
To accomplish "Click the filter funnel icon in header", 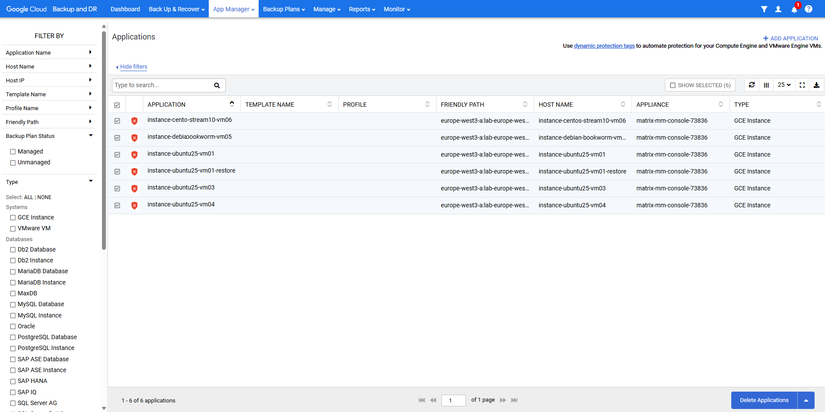I will [x=764, y=9].
